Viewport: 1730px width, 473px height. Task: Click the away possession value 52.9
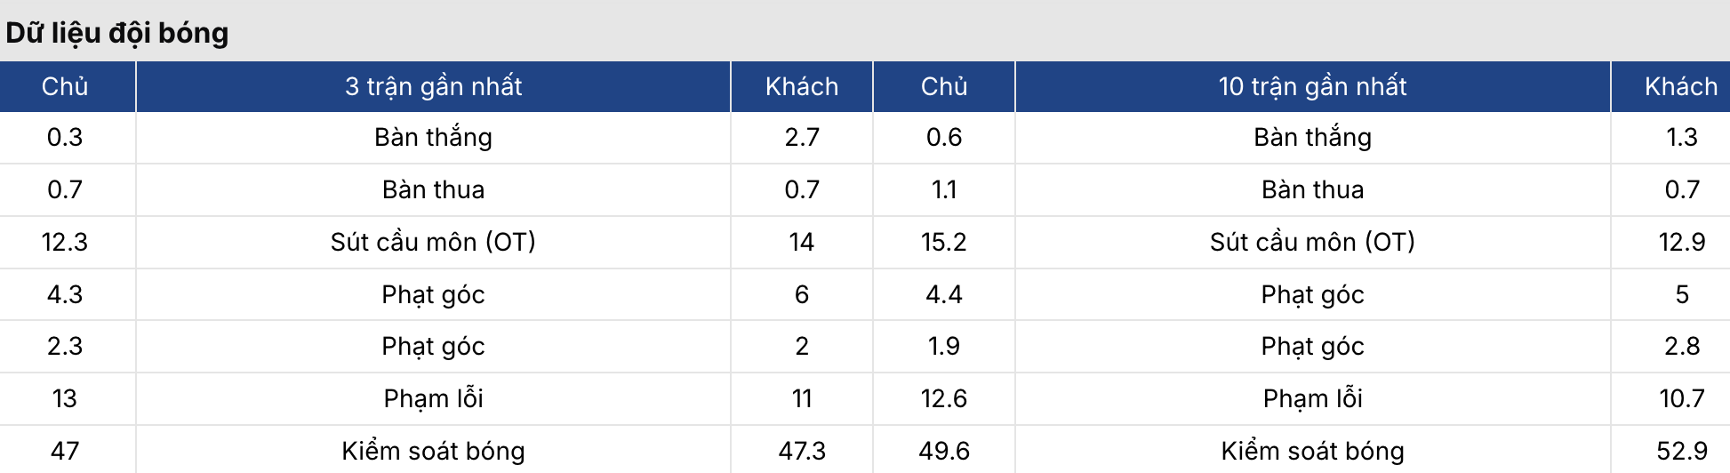click(1681, 451)
